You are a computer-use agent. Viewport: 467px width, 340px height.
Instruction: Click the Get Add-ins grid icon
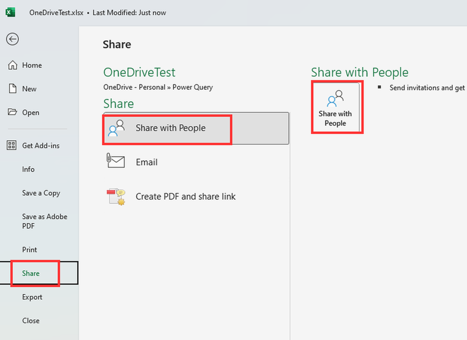12,145
